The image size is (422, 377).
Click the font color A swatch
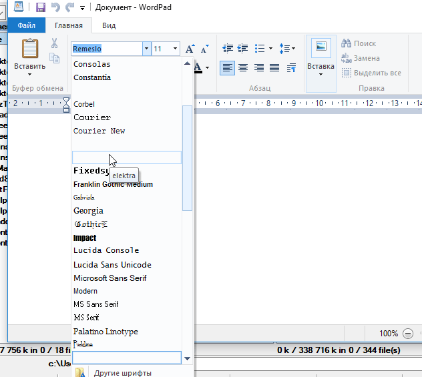198,67
